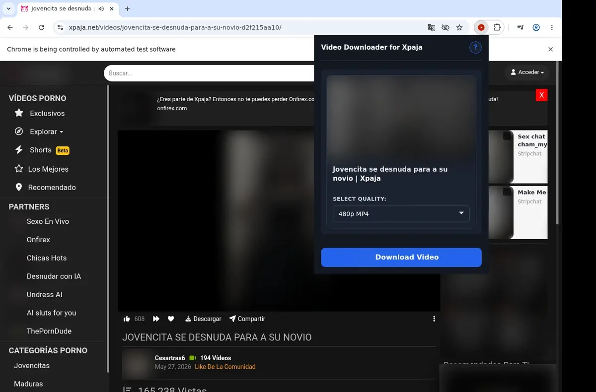The width and height of the screenshot is (596, 392).
Task: Open the media controls toolbar icon
Action: (520, 27)
